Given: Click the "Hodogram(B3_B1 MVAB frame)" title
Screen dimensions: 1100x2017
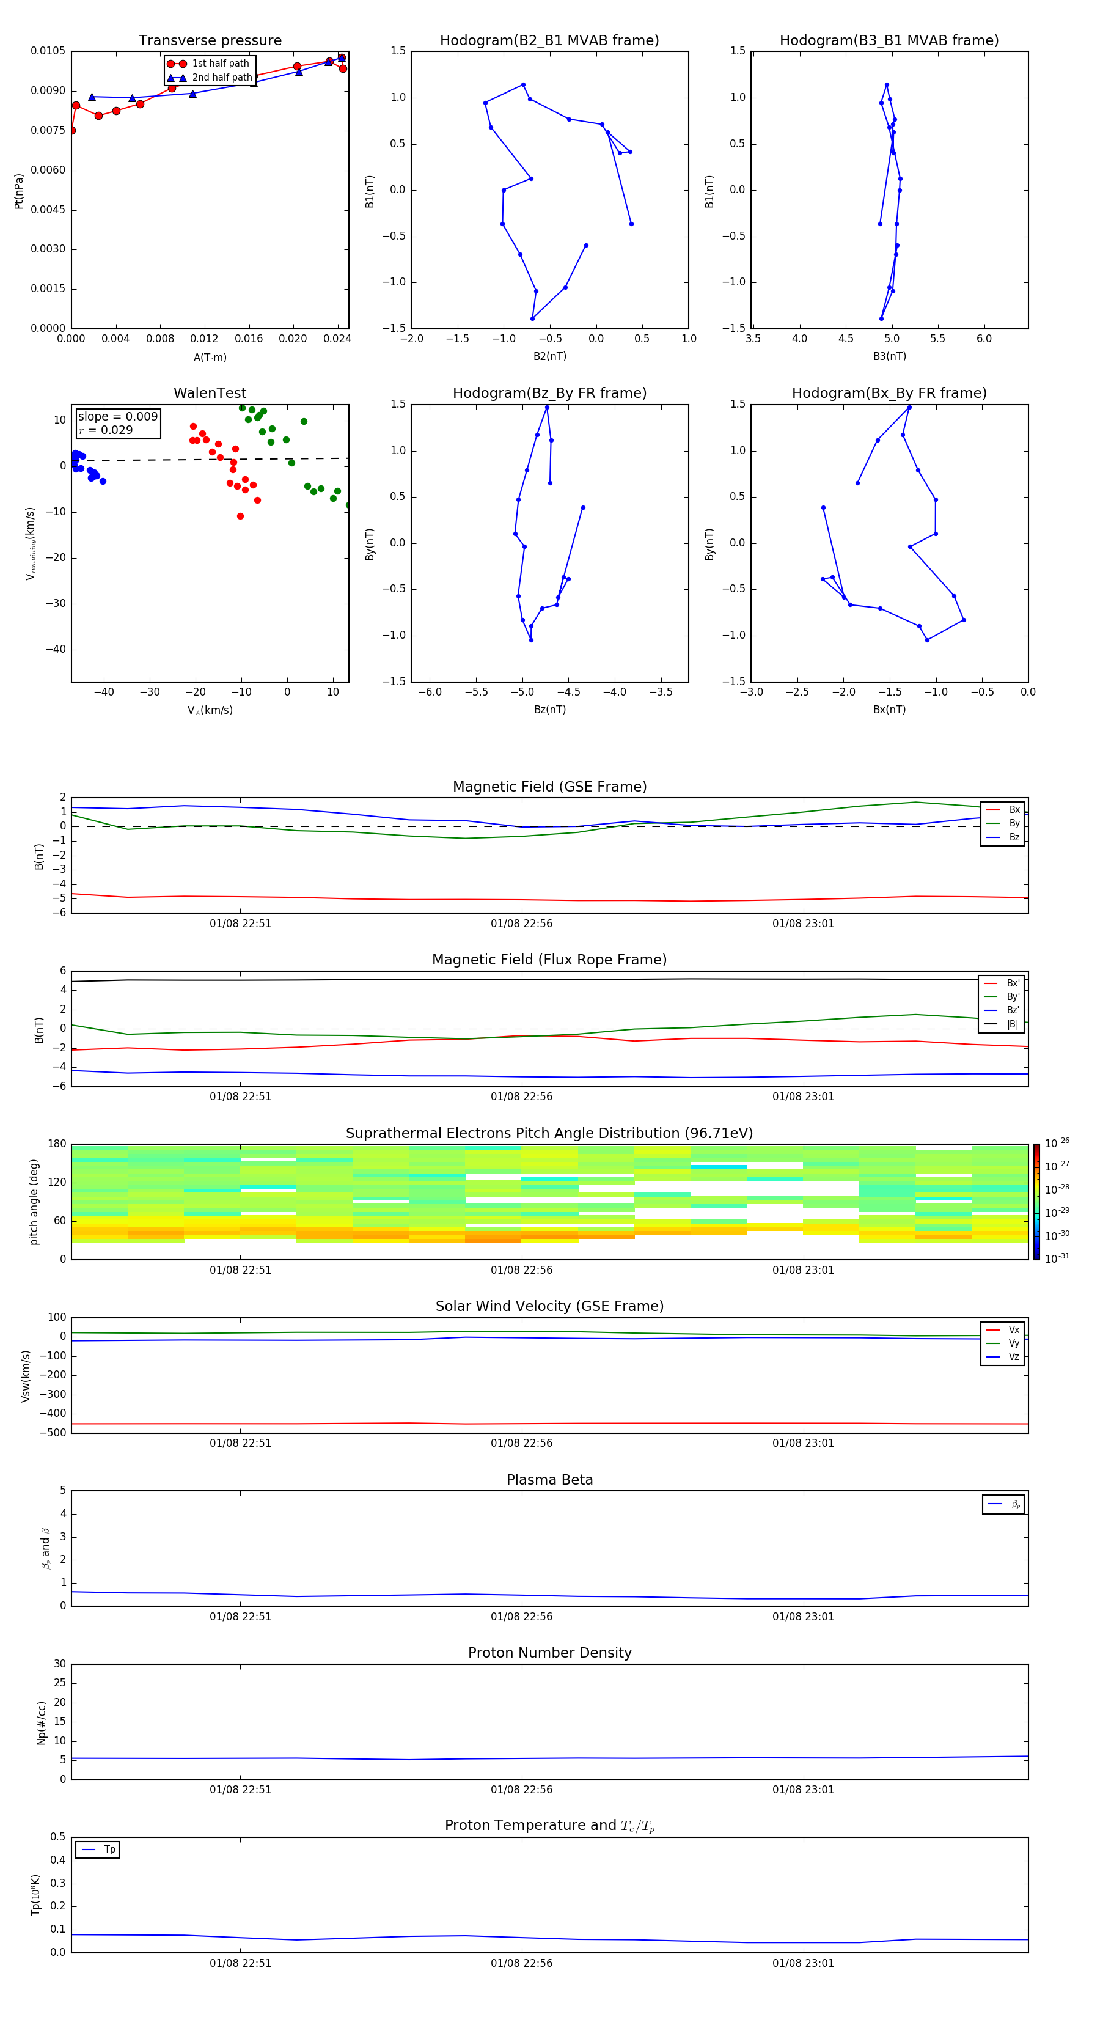Looking at the screenshot, I should [x=889, y=40].
